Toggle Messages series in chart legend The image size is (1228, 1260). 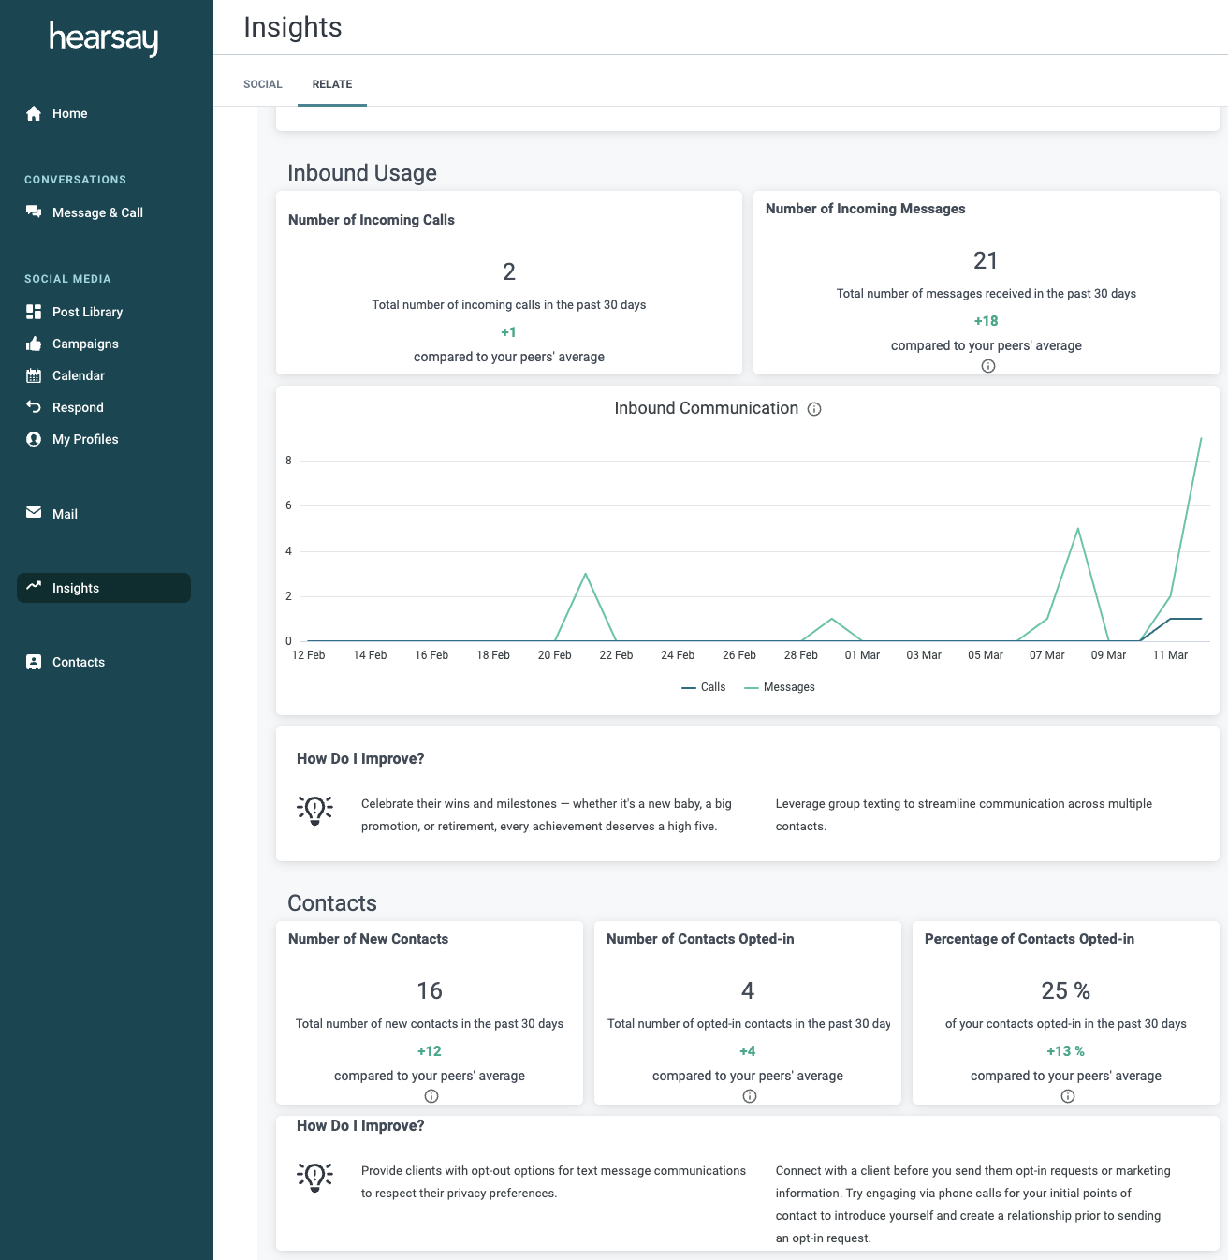click(x=780, y=687)
